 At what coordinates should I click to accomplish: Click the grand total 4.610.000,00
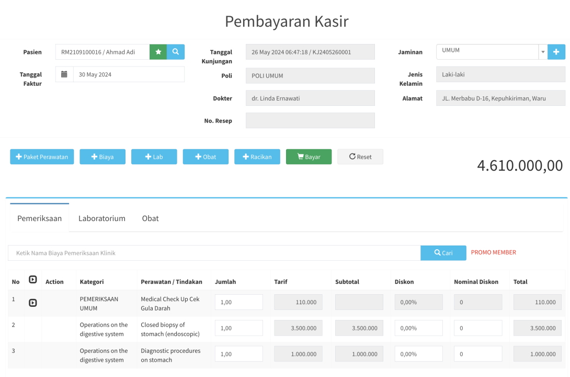click(x=520, y=165)
